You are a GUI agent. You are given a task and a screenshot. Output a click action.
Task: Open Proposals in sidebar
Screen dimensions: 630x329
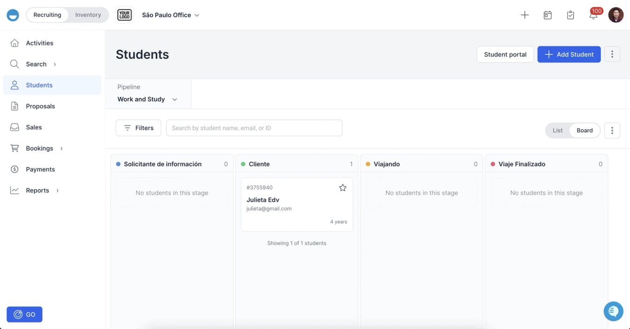(52, 106)
